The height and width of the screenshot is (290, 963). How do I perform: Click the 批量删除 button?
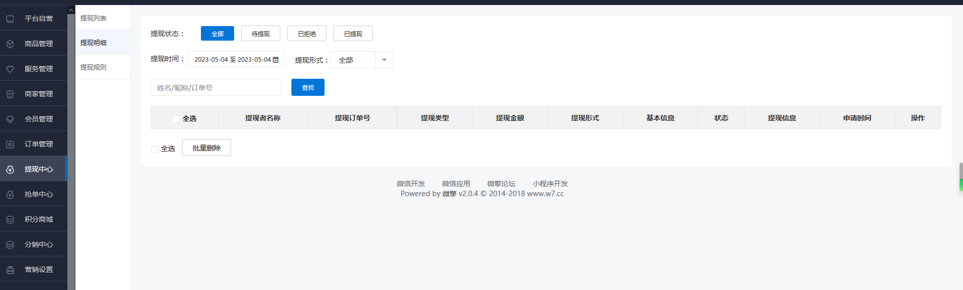coord(206,148)
